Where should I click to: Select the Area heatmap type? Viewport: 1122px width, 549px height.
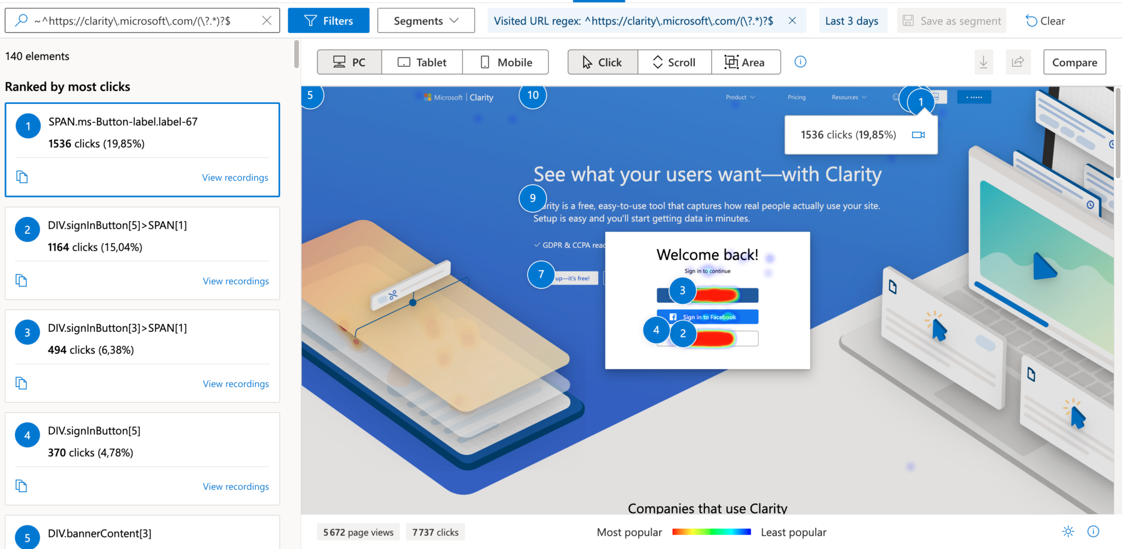[x=746, y=62]
